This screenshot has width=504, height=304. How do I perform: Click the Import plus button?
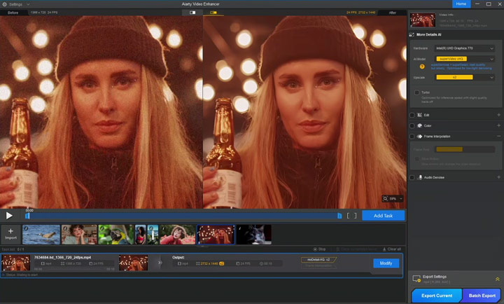click(10, 234)
